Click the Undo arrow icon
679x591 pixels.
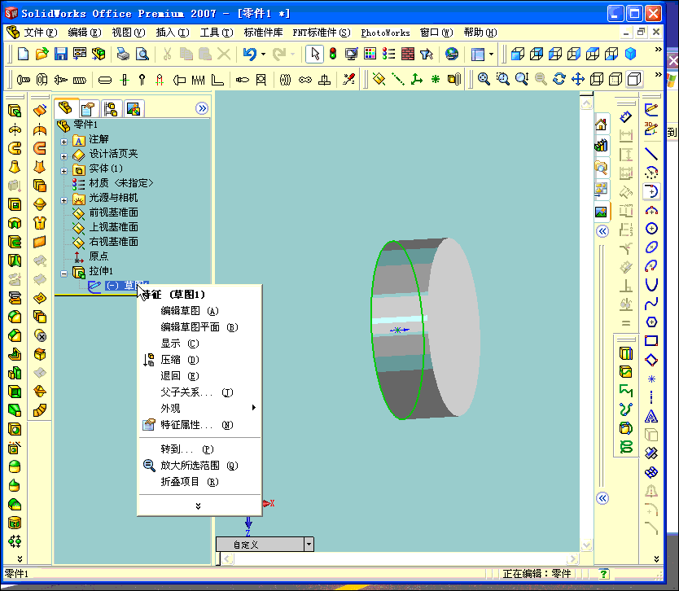249,54
